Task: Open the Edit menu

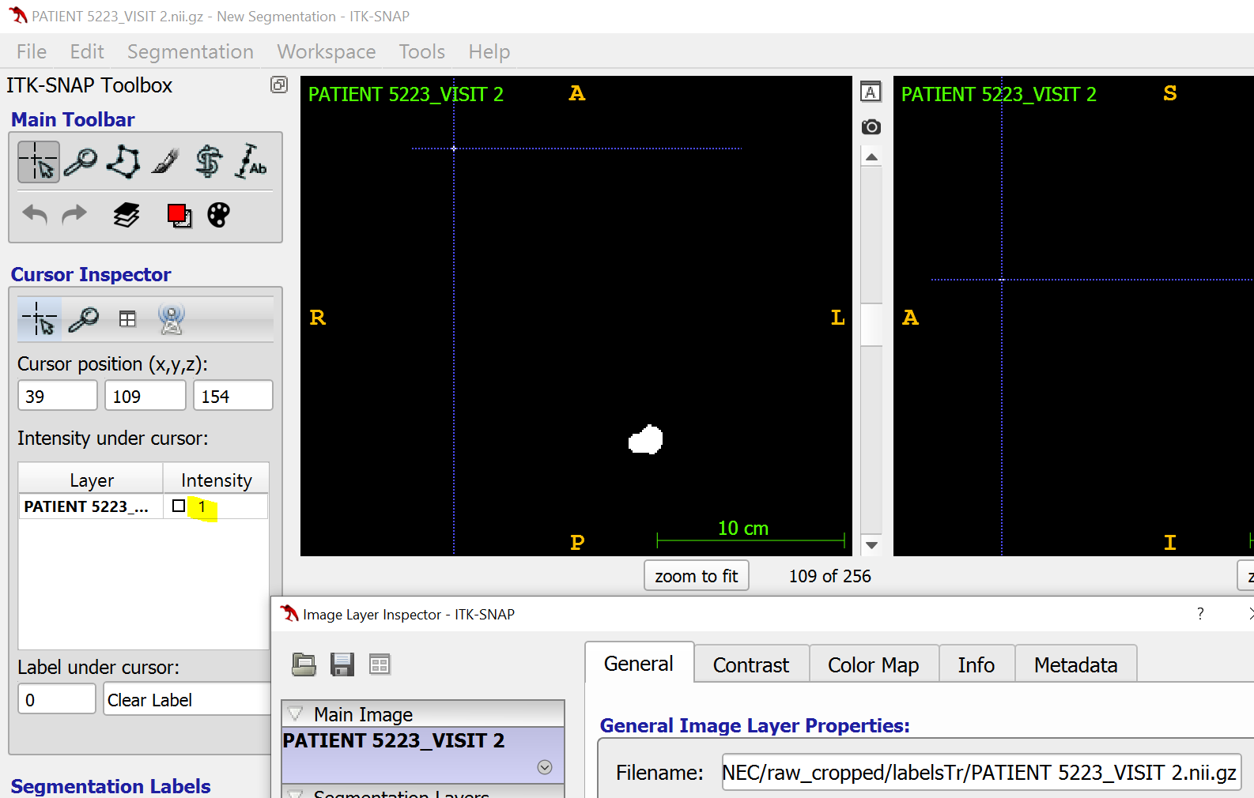Action: [x=87, y=52]
